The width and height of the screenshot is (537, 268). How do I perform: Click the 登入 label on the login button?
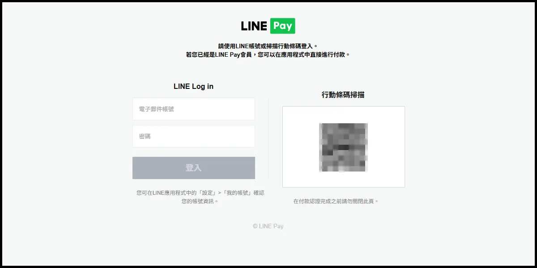pos(193,168)
